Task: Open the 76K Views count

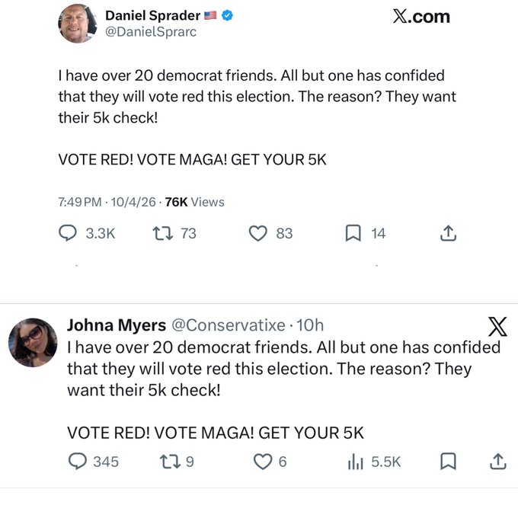Action: pos(194,202)
